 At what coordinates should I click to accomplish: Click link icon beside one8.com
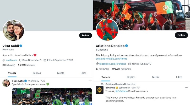point(4,60)
